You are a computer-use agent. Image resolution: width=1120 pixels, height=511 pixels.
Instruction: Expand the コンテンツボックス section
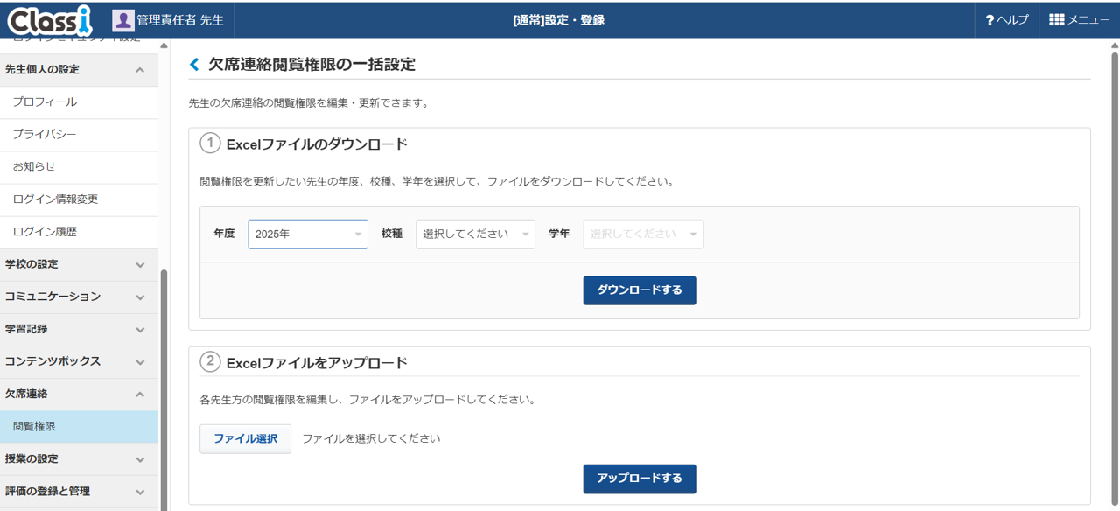click(79, 361)
